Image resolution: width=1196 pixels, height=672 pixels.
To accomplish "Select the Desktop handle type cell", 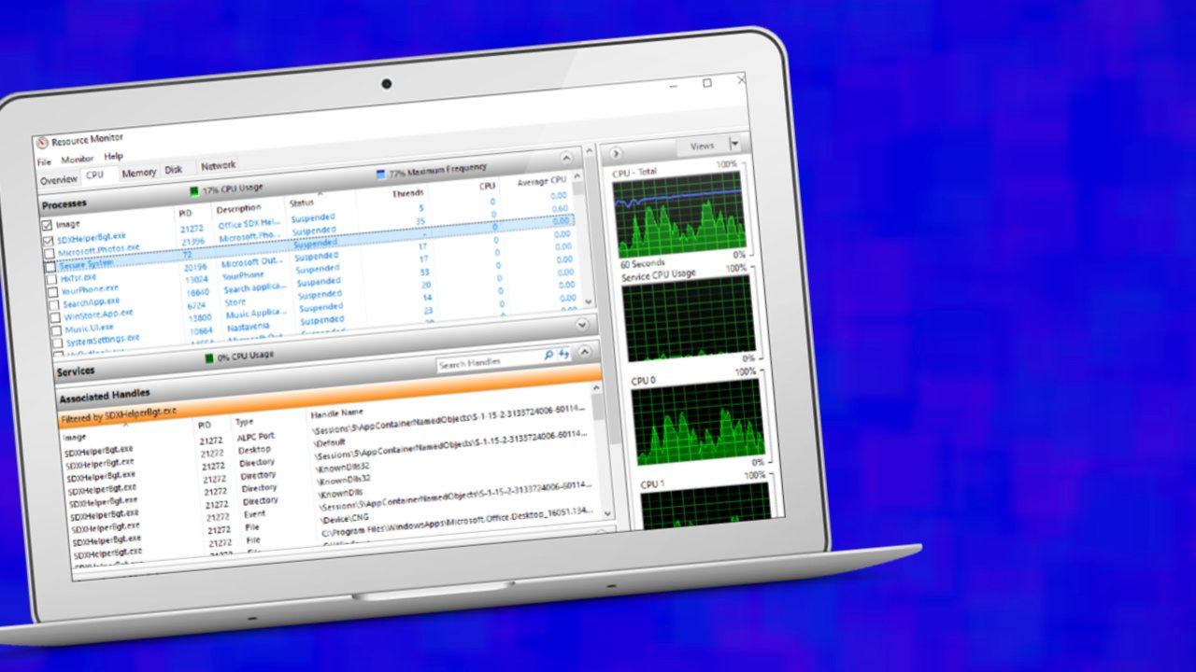I will point(254,449).
